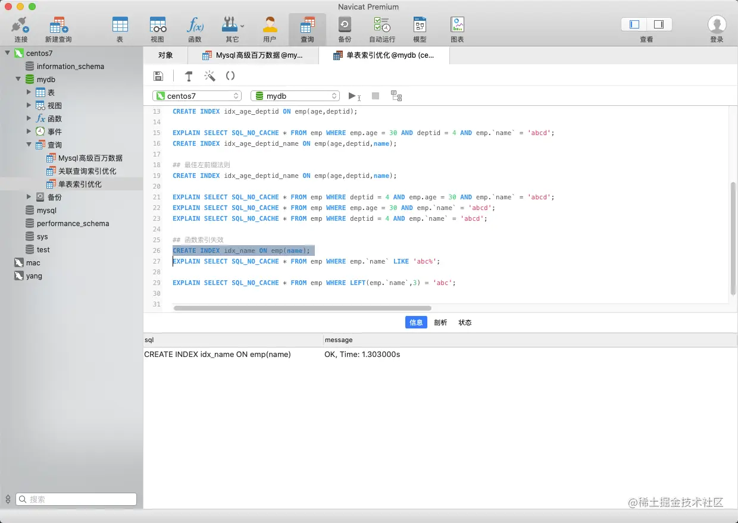Open the dropdown arrow beside 其它
This screenshot has width=738, height=523.
242,26
